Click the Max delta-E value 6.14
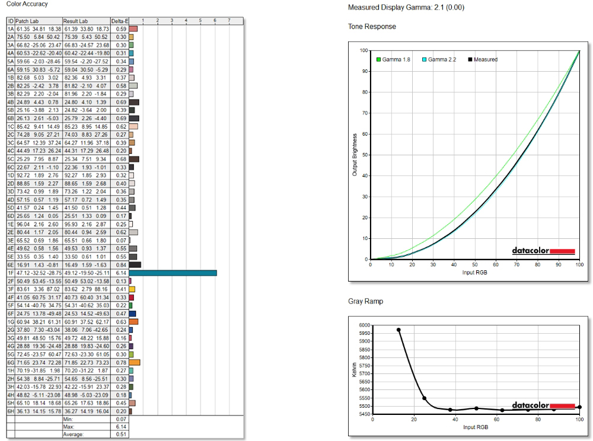 120,427
